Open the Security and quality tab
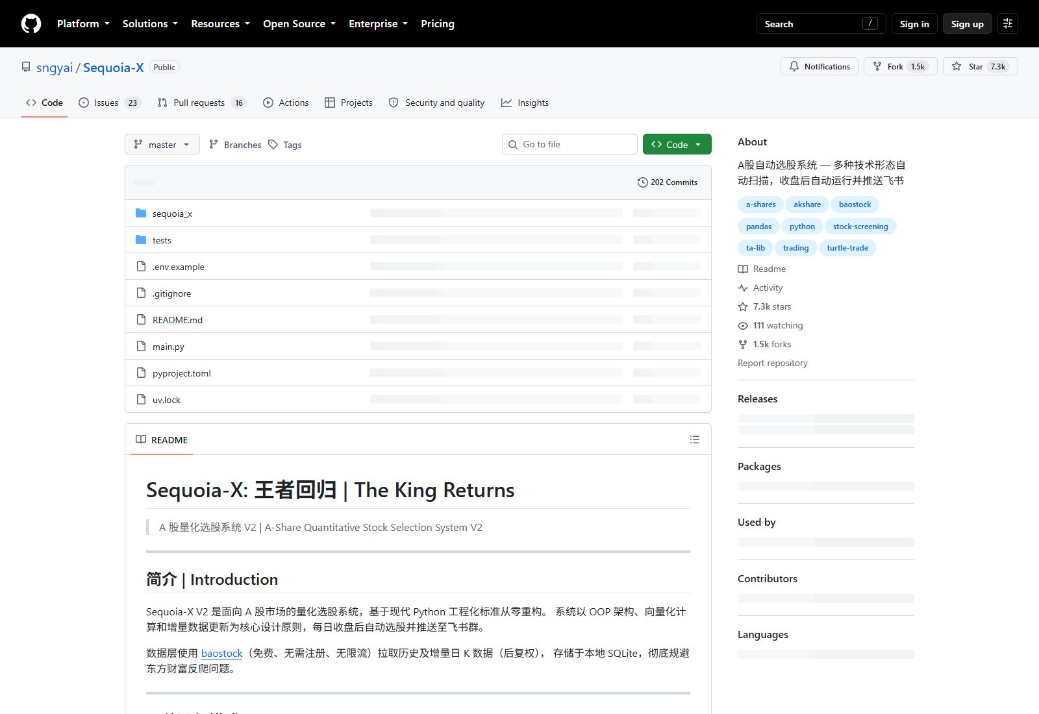This screenshot has width=1039, height=714. 436,103
